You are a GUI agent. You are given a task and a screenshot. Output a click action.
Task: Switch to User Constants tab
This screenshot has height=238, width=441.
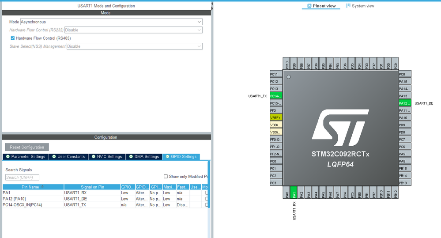pos(68,157)
